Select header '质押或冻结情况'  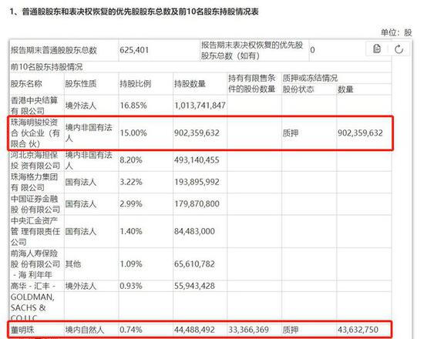coord(310,78)
